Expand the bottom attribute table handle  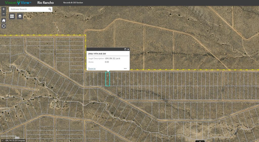click(x=200, y=141)
